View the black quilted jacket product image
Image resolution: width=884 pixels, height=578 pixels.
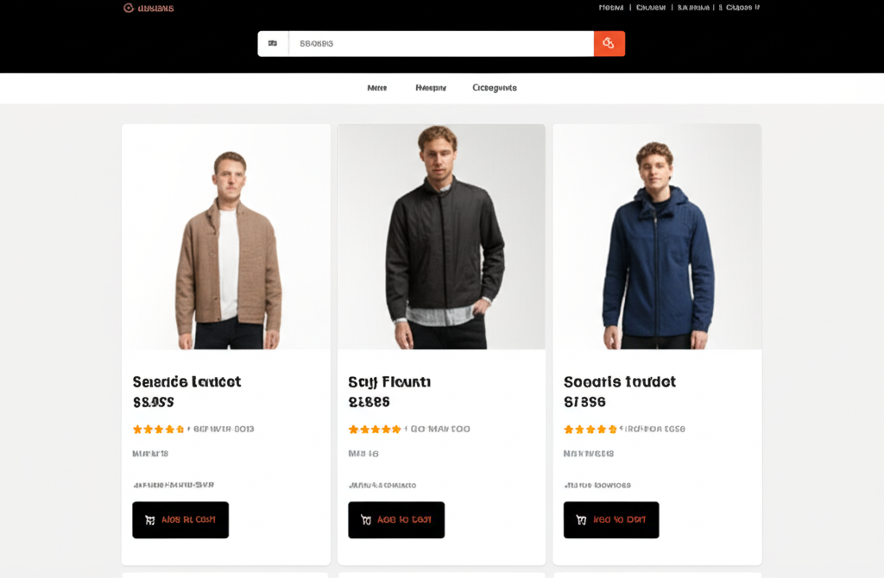pos(441,237)
